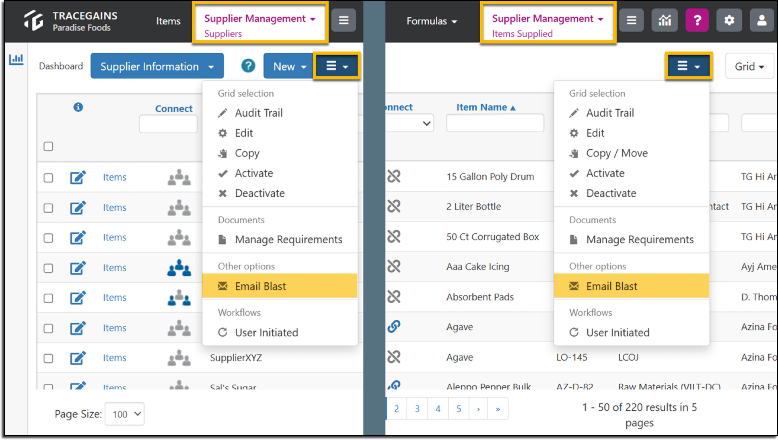Check the first supplier row checkbox
778x440 pixels.
[48, 177]
